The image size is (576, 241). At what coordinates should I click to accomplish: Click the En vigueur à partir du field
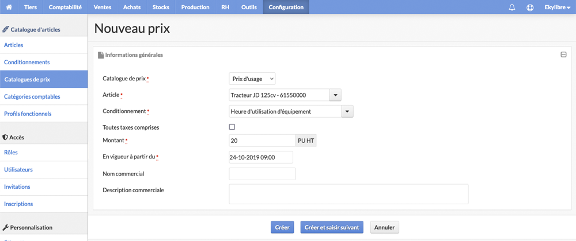pyautogui.click(x=261, y=157)
